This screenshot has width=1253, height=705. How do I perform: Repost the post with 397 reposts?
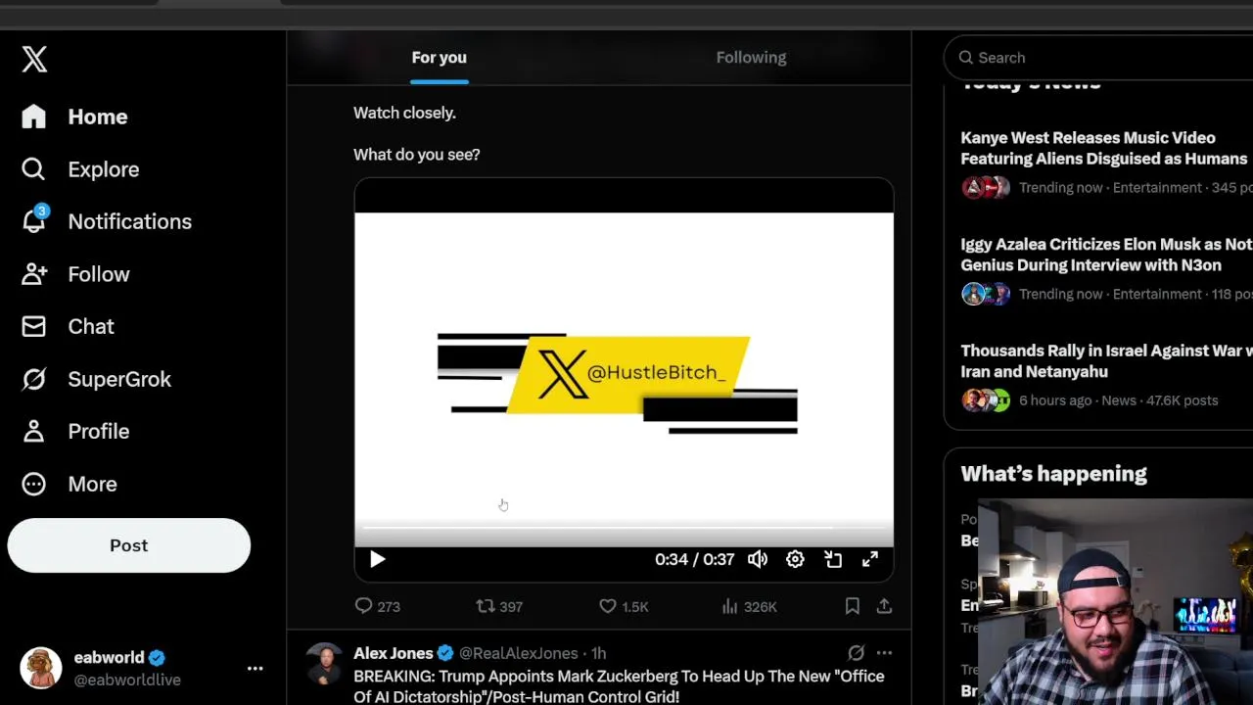click(x=499, y=606)
